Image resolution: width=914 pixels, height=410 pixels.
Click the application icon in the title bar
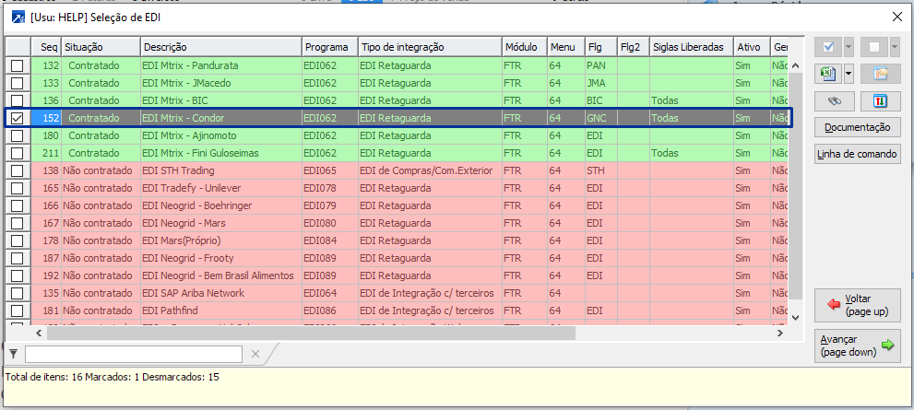pos(19,18)
